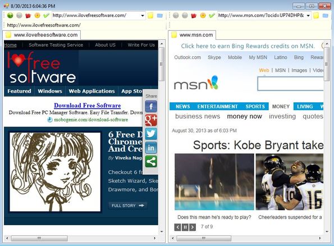
Task: Click the Home link on ilovefreesoftware
Action: coord(10,45)
